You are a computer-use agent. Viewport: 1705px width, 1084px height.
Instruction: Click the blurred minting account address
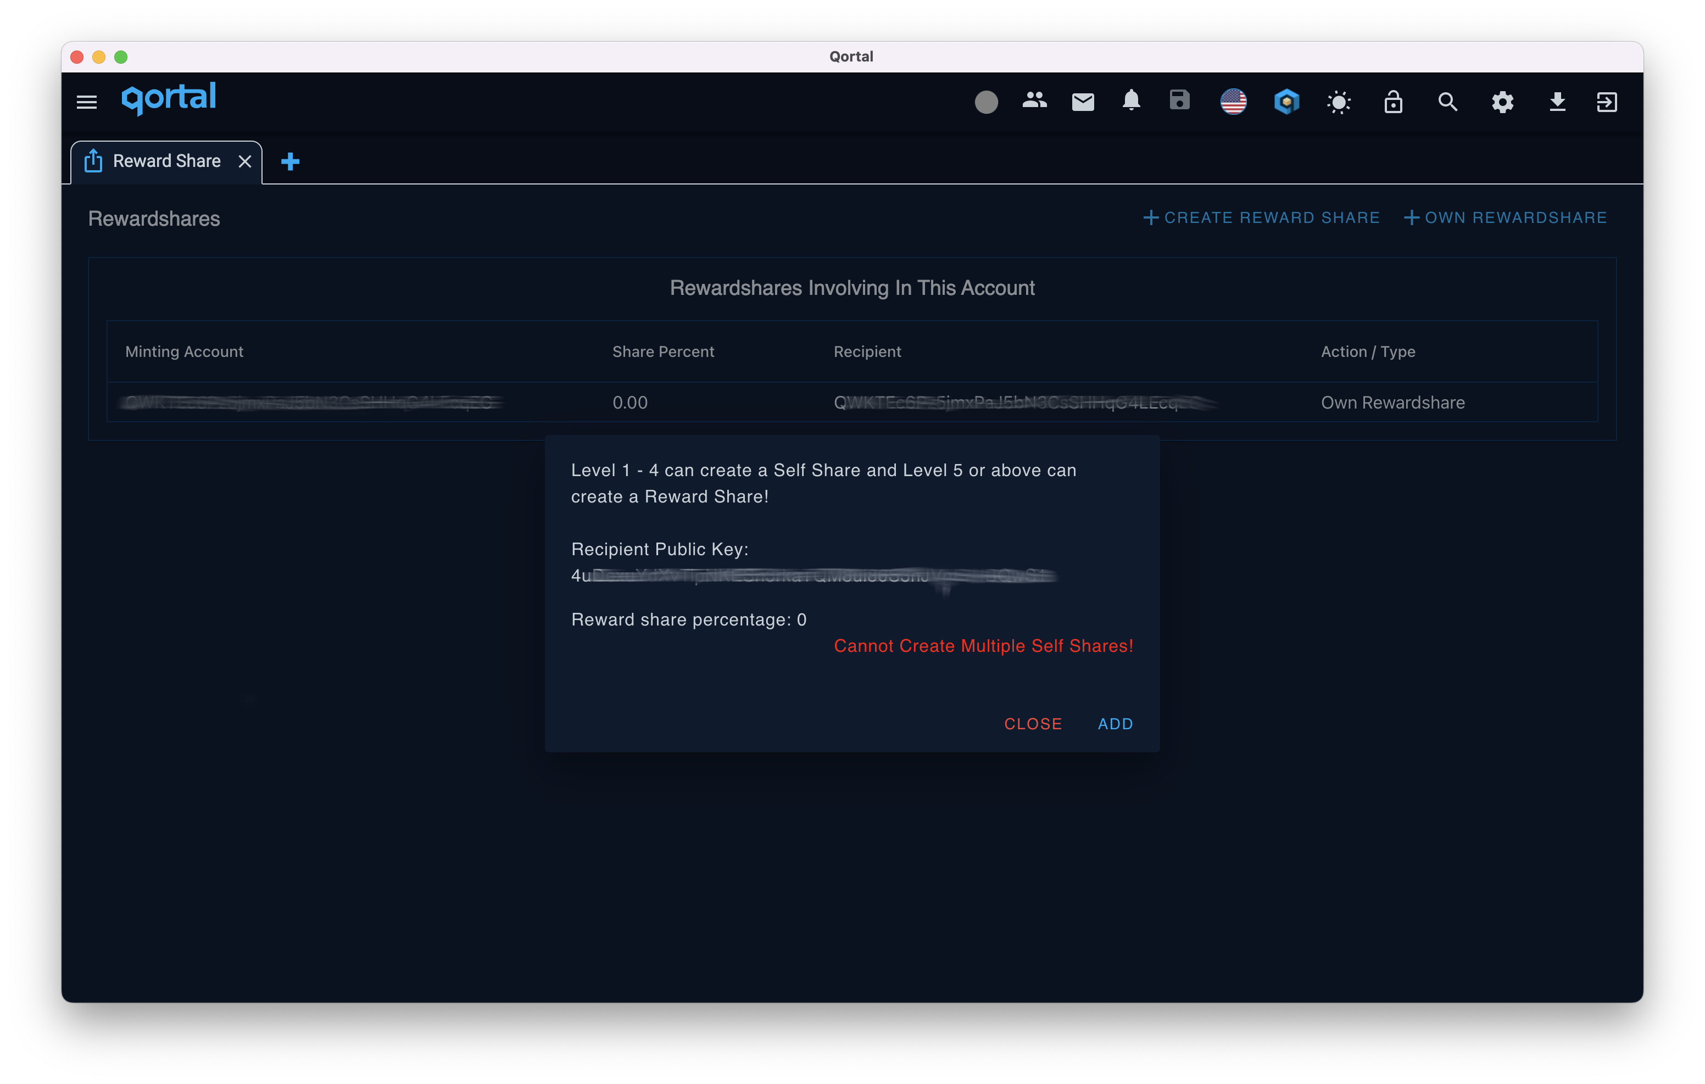(310, 402)
